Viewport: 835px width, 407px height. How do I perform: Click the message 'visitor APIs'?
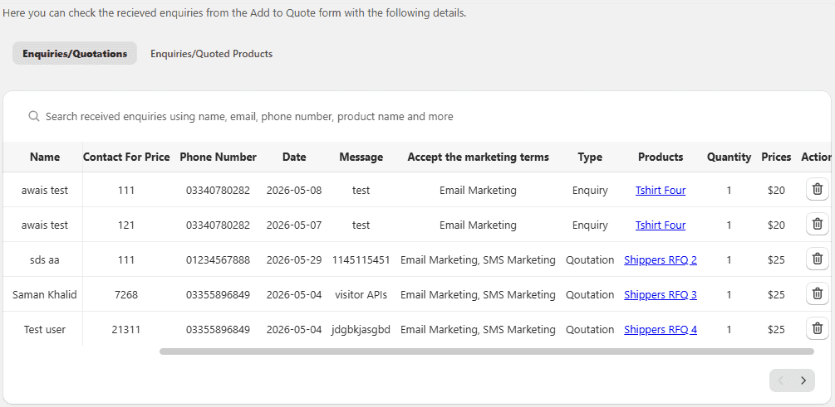point(361,295)
